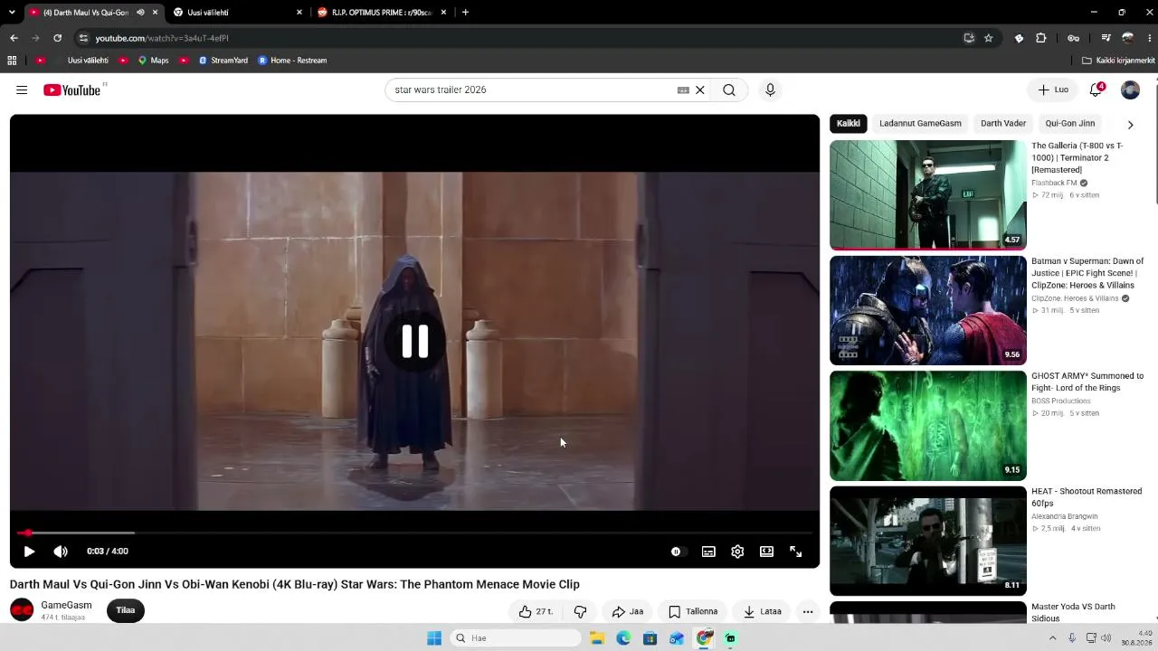Toggle subtitles in the player
The height and width of the screenshot is (651, 1158).
pos(708,552)
